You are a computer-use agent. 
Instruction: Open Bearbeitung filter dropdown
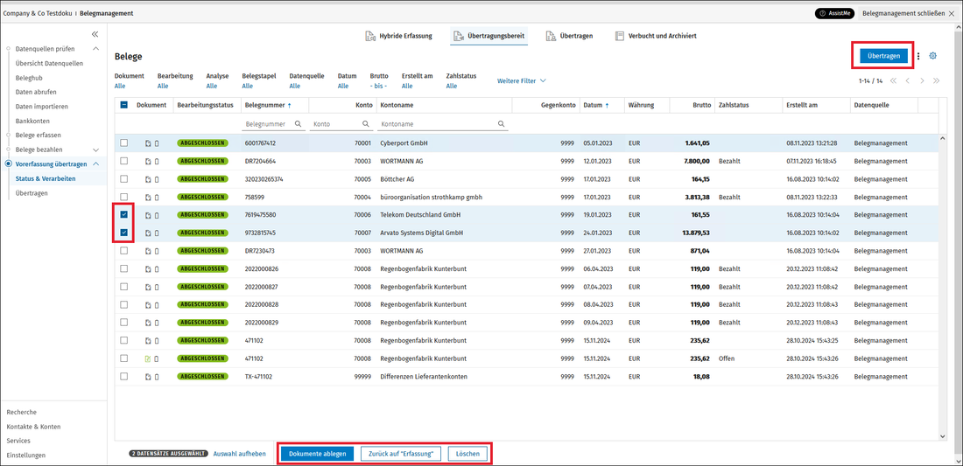[x=163, y=87]
